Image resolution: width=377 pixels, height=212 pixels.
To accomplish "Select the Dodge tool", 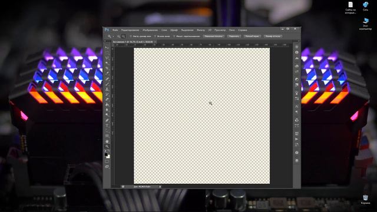I will click(x=107, y=115).
